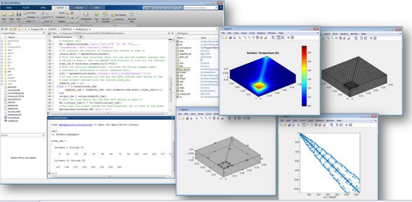Click the Insert function fx icon
The width and height of the screenshot is (412, 202).
(72, 13)
